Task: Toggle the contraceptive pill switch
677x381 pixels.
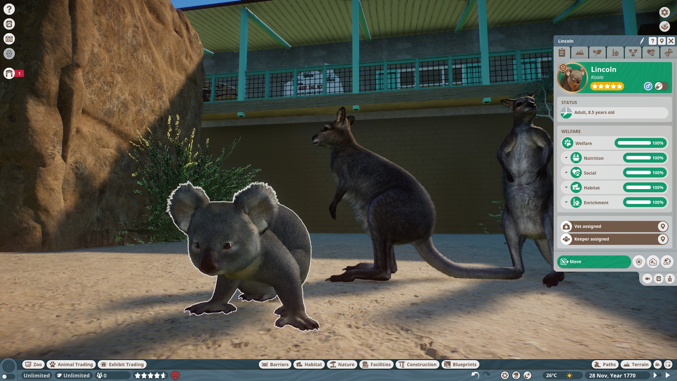Action: pyautogui.click(x=661, y=86)
